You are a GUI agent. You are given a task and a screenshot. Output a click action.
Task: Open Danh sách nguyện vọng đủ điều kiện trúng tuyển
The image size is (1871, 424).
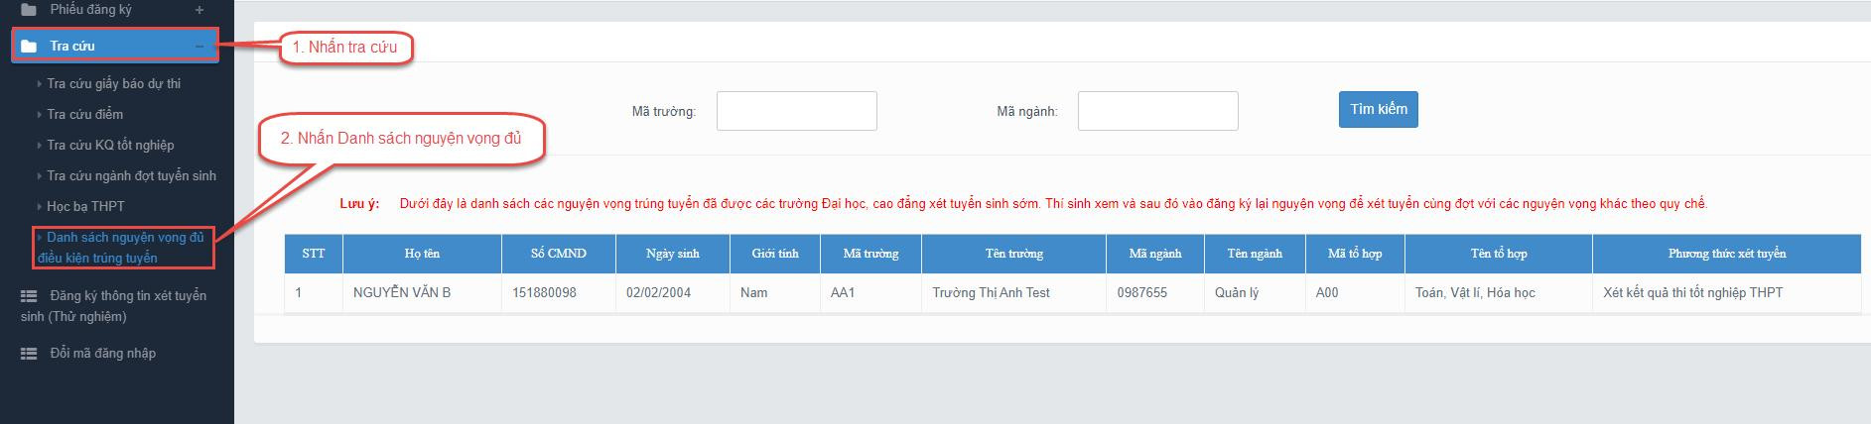coord(124,248)
